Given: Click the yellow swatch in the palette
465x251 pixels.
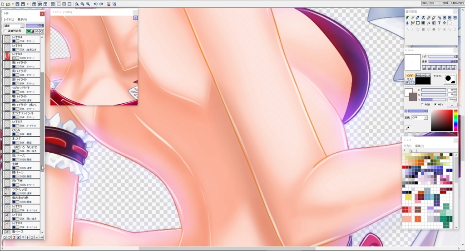Looking at the screenshot, I should coord(408,197).
